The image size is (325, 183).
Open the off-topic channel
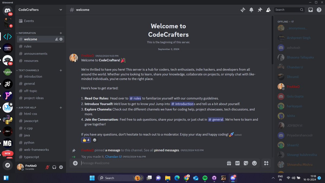tap(41, 91)
